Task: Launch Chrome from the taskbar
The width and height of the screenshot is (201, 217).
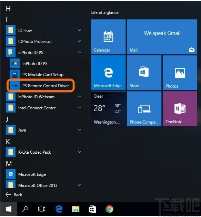Action: click(x=109, y=209)
